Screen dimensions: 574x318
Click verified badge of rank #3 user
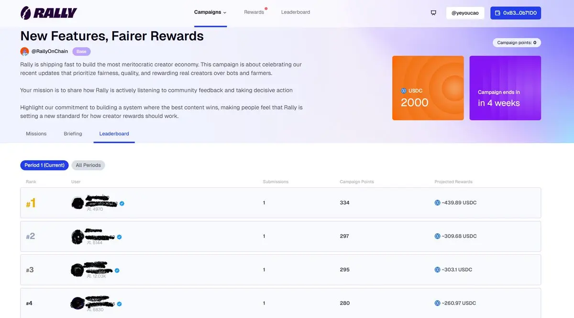(x=117, y=270)
